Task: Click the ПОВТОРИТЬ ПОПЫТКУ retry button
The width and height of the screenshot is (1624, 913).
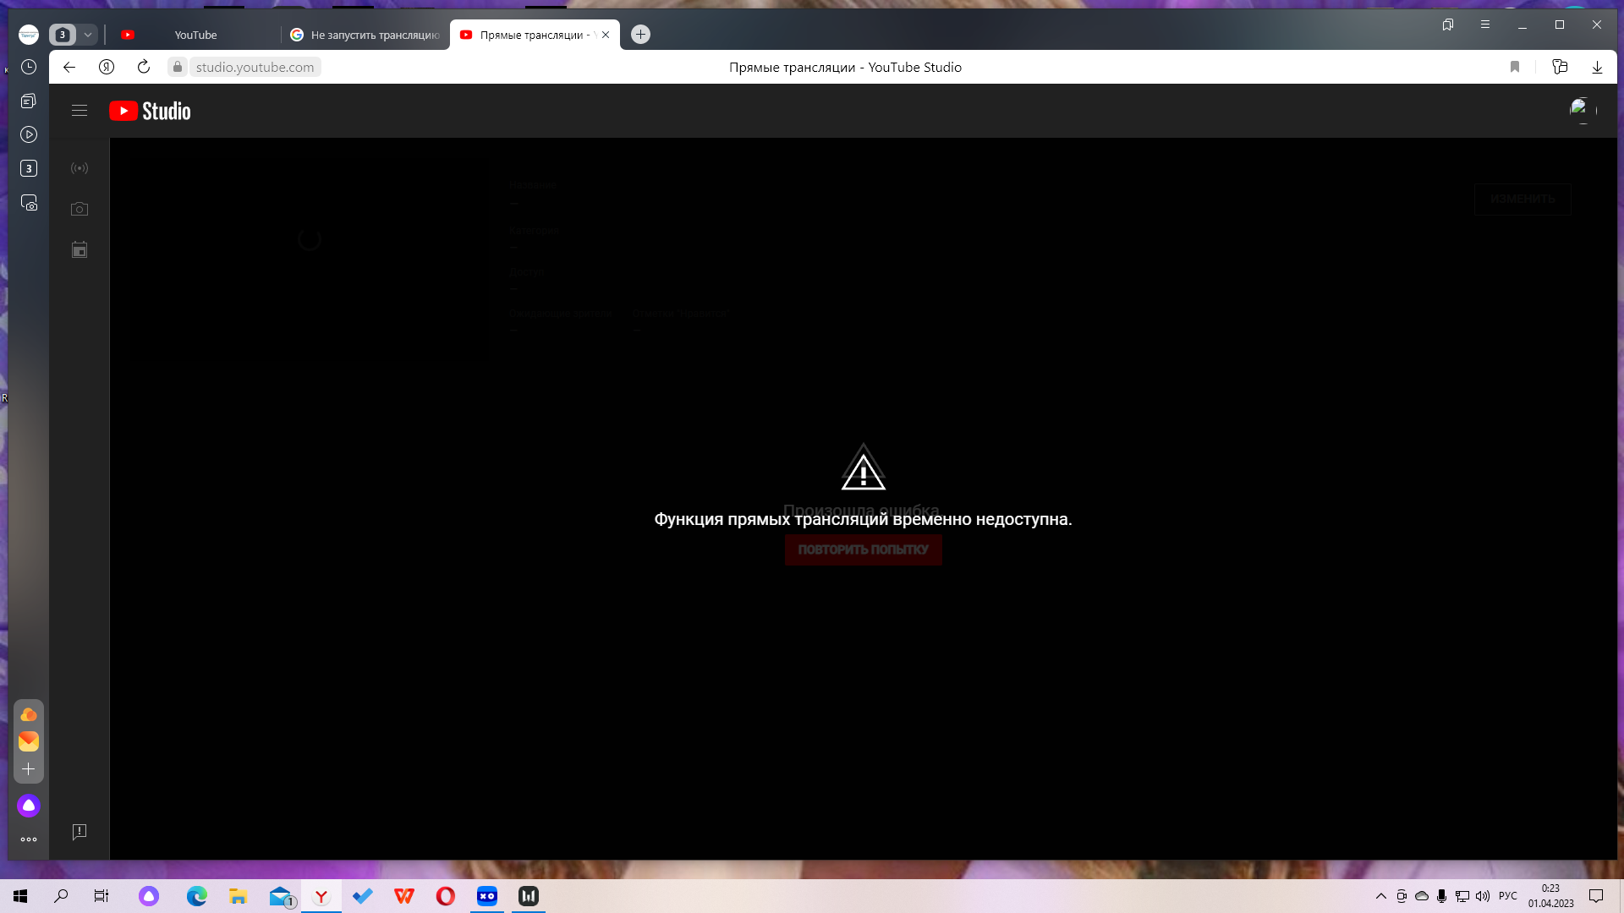Action: (863, 549)
